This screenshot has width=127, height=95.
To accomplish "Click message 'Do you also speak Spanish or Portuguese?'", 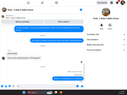I will click(24, 58).
